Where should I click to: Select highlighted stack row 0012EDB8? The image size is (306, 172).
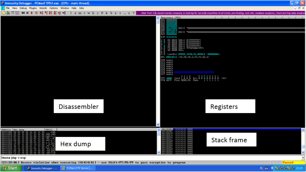231,129
